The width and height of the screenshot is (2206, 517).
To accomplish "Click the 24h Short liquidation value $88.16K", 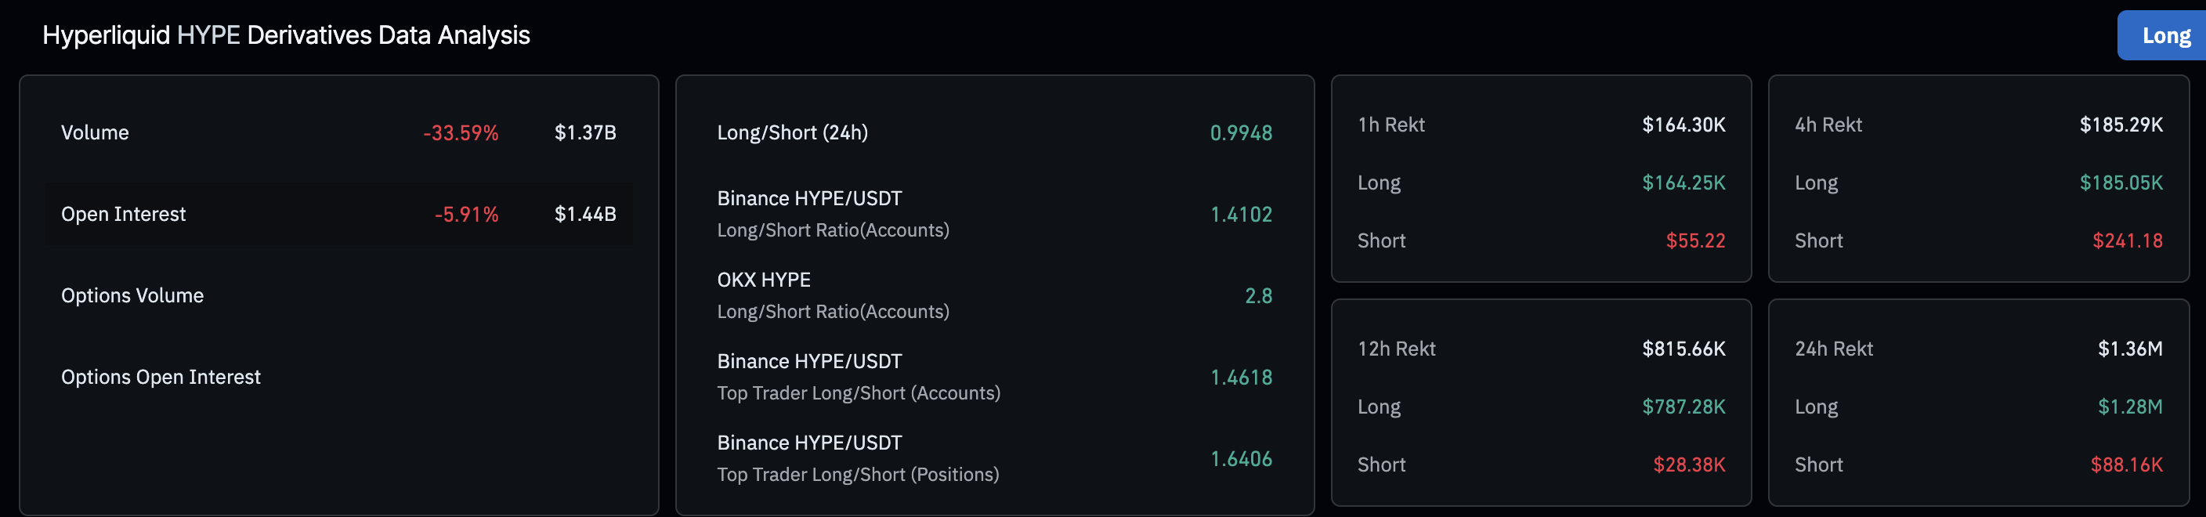I will pos(2125,465).
